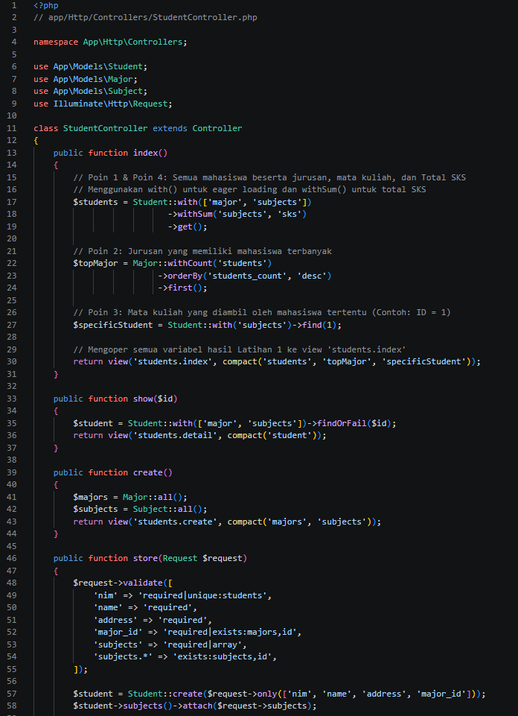Click the opening <?php tag

click(x=45, y=5)
